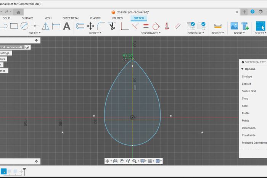Click the Insert Fastener icon

click(245, 26)
